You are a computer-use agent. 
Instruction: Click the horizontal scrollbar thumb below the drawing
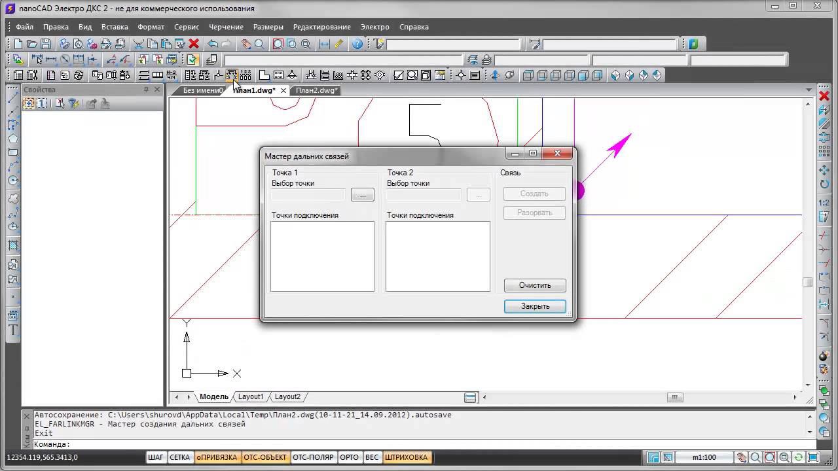pos(675,397)
